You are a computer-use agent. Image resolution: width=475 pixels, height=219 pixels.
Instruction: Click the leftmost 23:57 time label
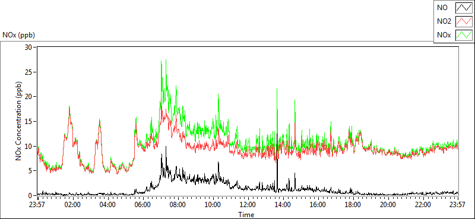[x=37, y=204]
